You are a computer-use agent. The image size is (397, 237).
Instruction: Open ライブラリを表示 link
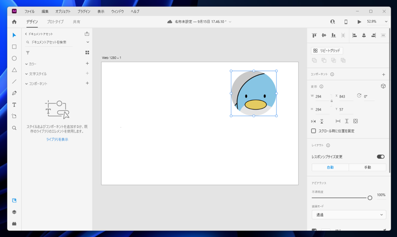pos(57,139)
